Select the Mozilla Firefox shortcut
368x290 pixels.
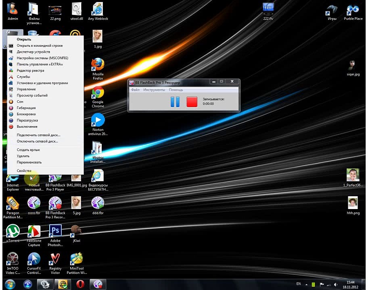click(x=98, y=69)
